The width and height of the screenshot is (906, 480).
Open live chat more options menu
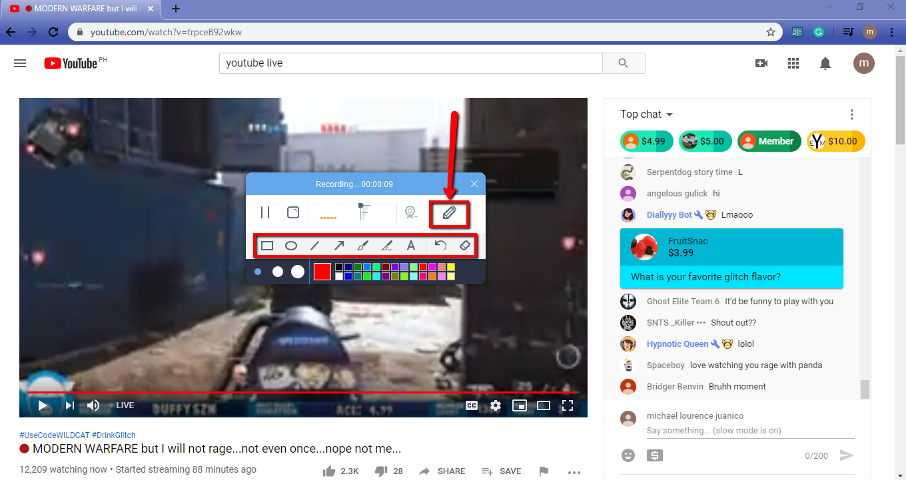coord(852,115)
